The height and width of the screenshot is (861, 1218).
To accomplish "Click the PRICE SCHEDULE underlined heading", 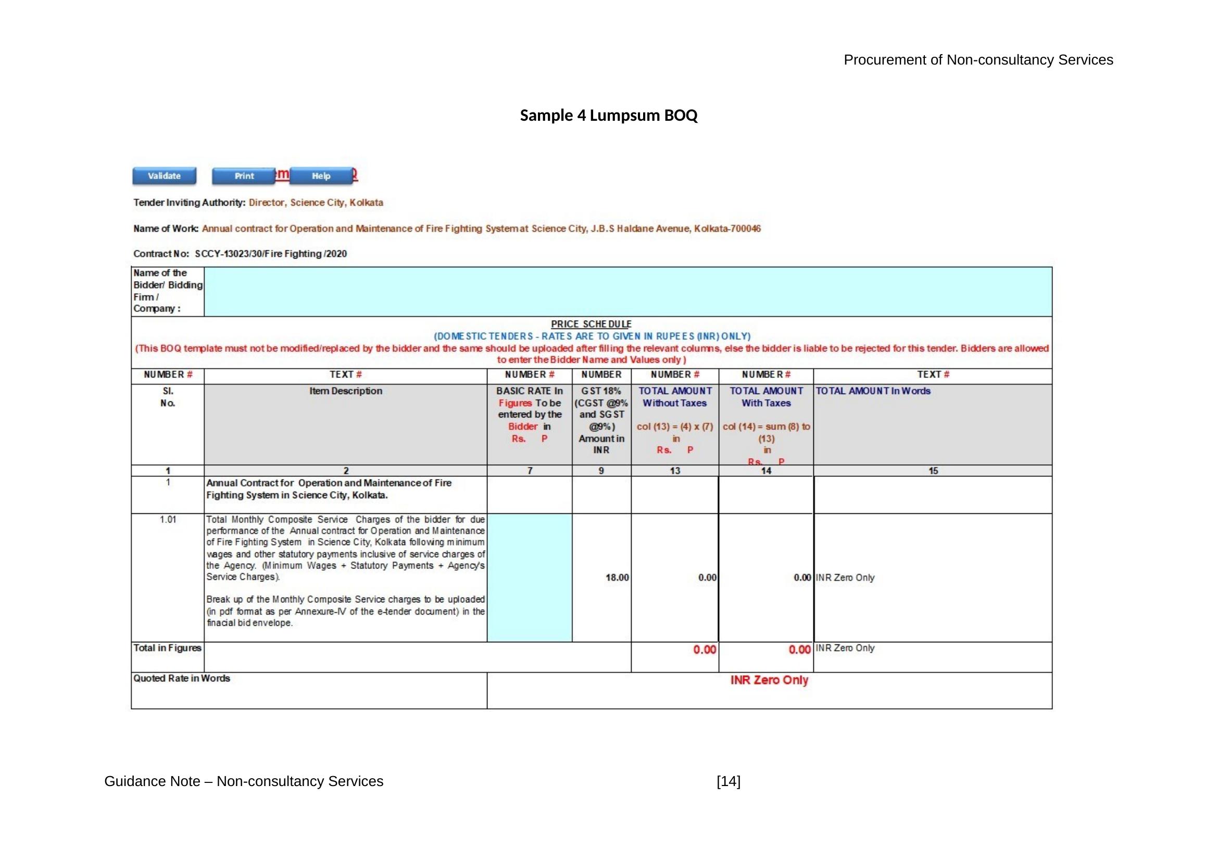I will point(591,324).
